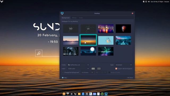This screenshot has height=96, width=170.
Task: Click the volume speaker icon in the top panel
Action: (149, 2)
